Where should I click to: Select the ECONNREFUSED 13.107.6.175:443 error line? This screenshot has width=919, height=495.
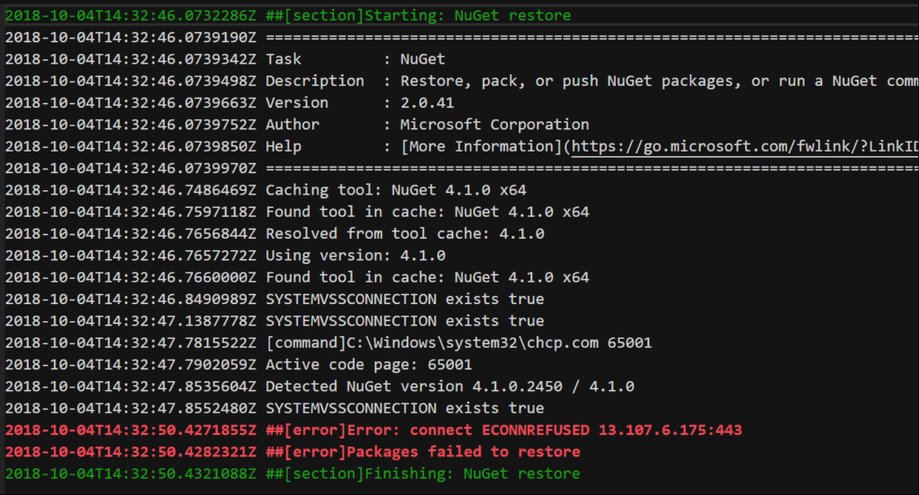pos(373,430)
